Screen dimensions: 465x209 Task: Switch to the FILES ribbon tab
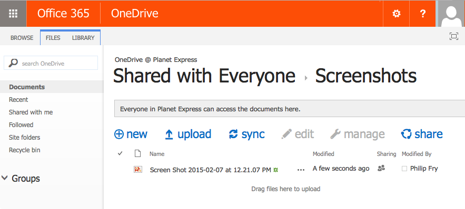[x=53, y=38]
